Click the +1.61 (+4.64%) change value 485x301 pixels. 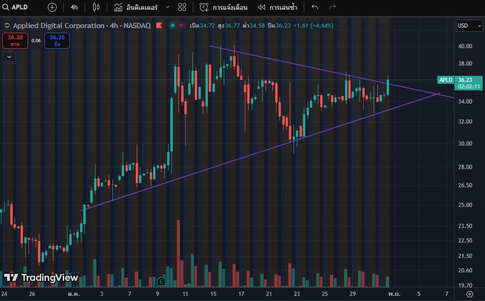(x=313, y=25)
